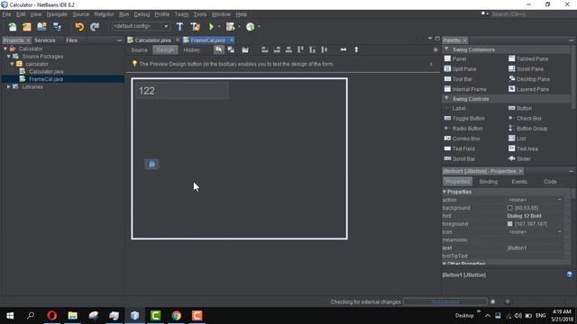Click the align top in row icon
The image size is (577, 324).
tap(300, 49)
